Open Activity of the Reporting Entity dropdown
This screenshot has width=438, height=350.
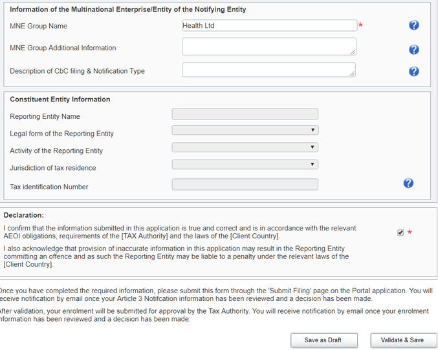click(245, 147)
